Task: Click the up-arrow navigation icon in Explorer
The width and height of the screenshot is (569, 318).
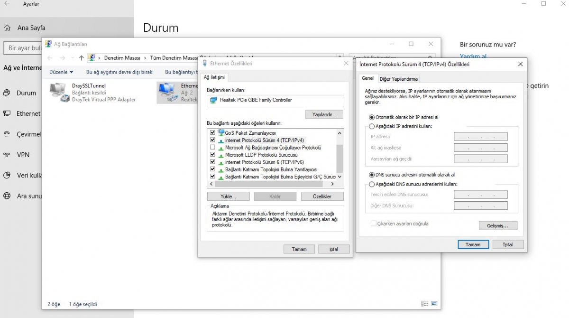Action: click(x=82, y=58)
